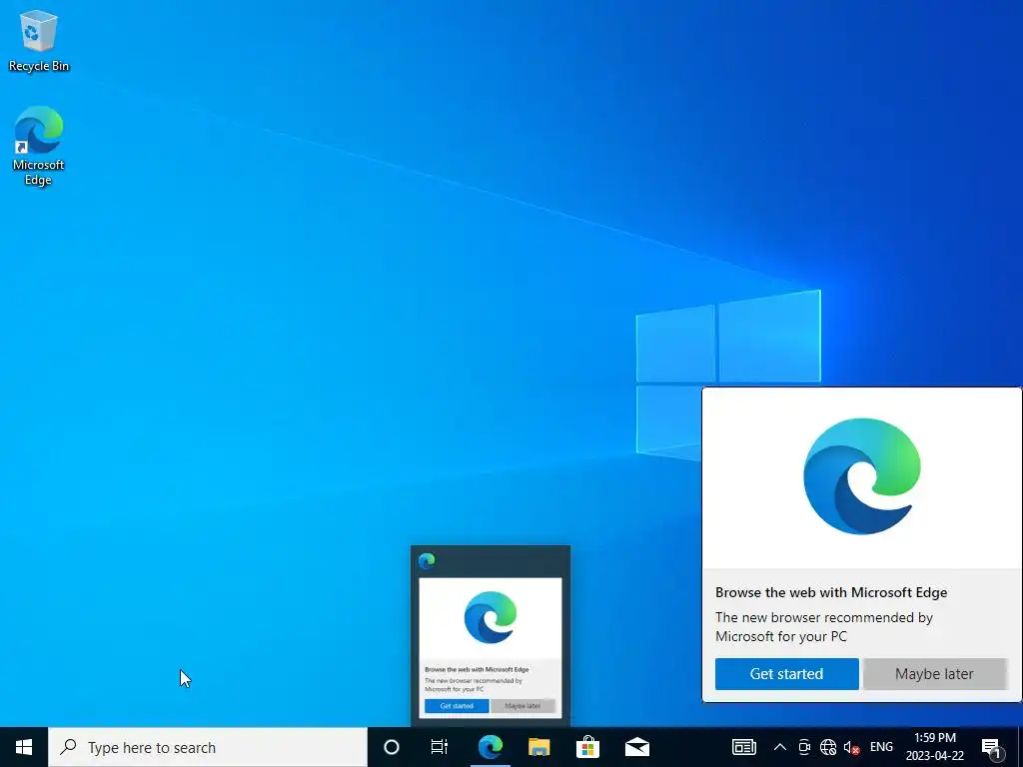Show hidden system tray icons
The height and width of the screenshot is (767, 1023).
pyautogui.click(x=779, y=747)
